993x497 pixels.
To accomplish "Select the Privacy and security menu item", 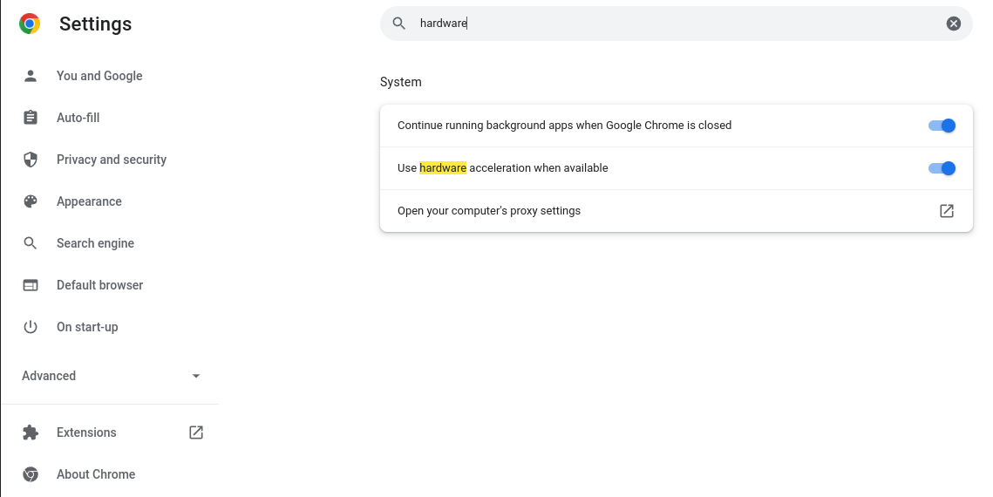I will pyautogui.click(x=110, y=160).
